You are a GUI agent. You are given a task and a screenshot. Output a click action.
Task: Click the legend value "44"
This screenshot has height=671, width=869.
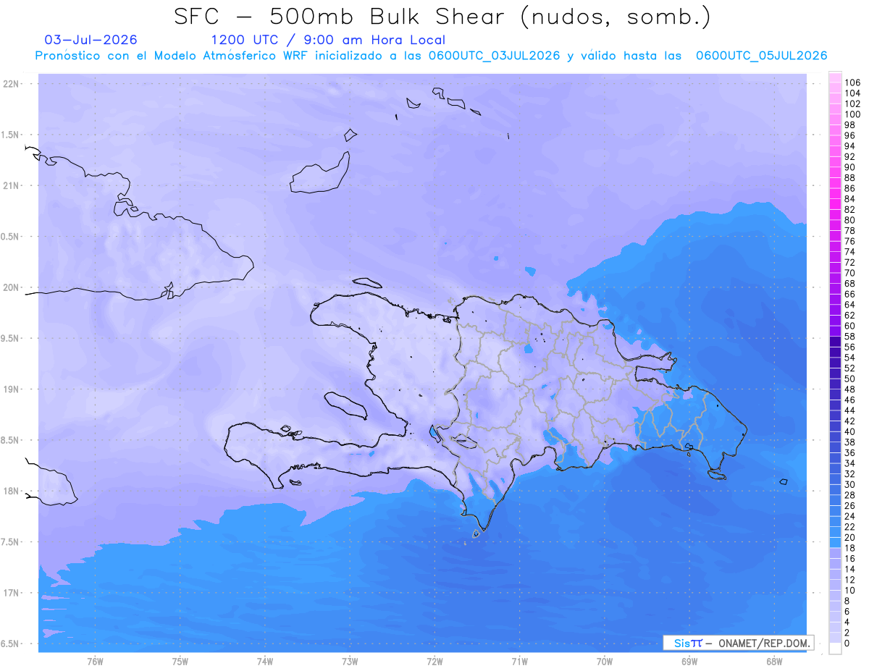(x=850, y=411)
